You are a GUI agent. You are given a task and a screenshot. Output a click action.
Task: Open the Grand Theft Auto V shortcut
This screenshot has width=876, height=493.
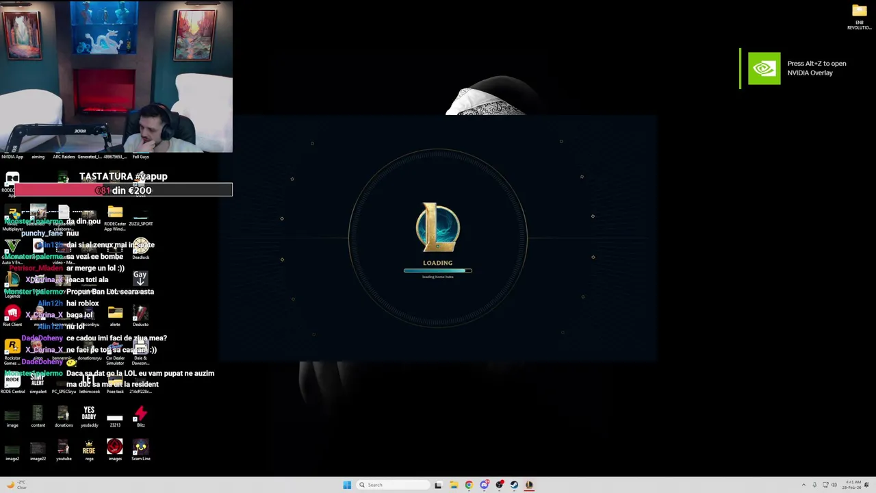(12, 251)
